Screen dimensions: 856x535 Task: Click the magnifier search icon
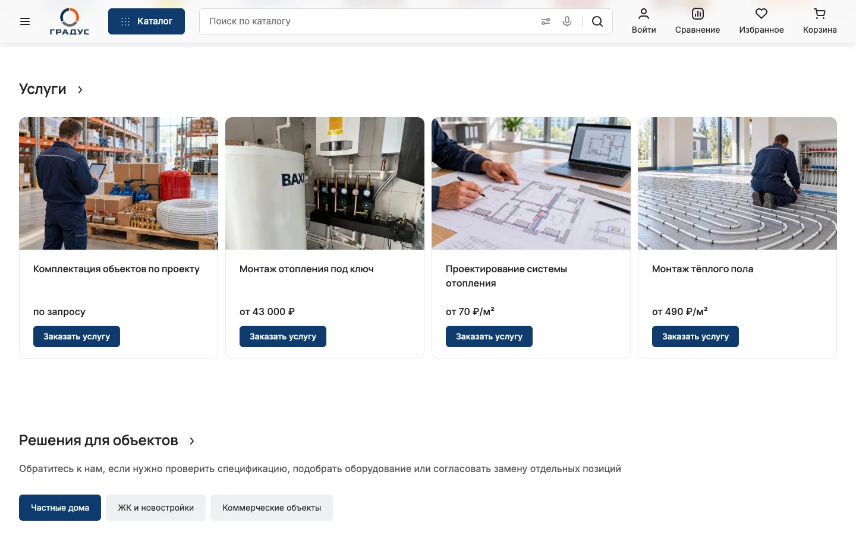(x=597, y=21)
